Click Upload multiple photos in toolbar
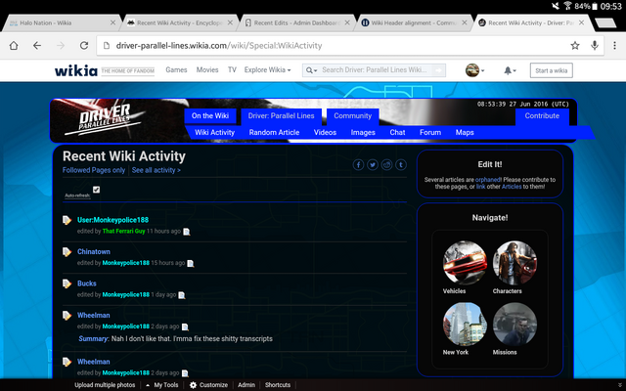The width and height of the screenshot is (626, 391). [105, 385]
